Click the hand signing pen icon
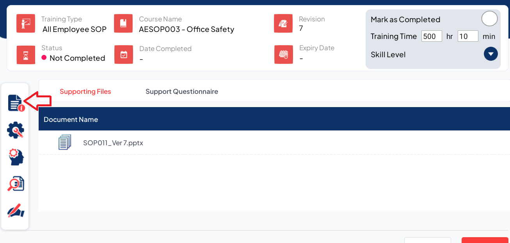 (16, 211)
